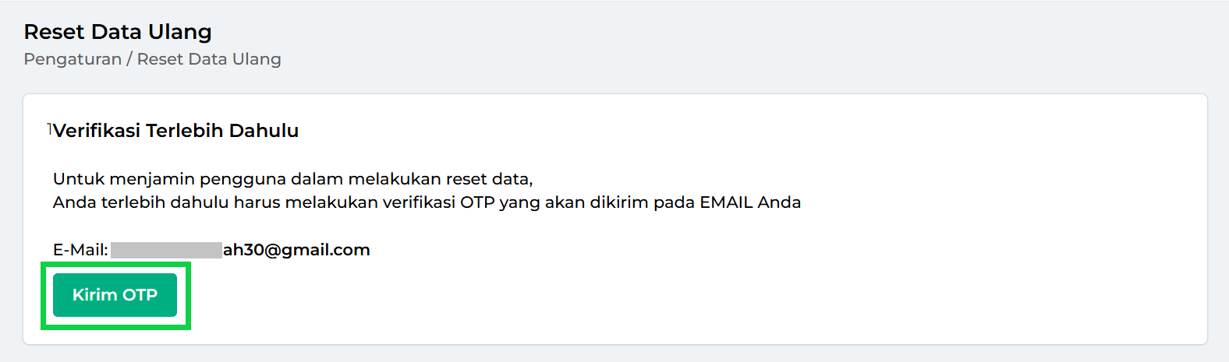Click the line starting 'Anda terlebih dahulu'
Image resolution: width=1229 pixels, height=362 pixels.
[x=427, y=202]
